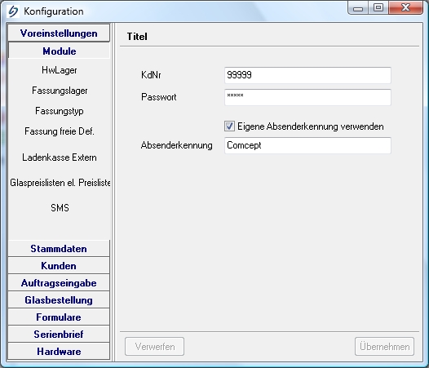Click the Absenderkennung text field
429x368 pixels.
(307, 145)
